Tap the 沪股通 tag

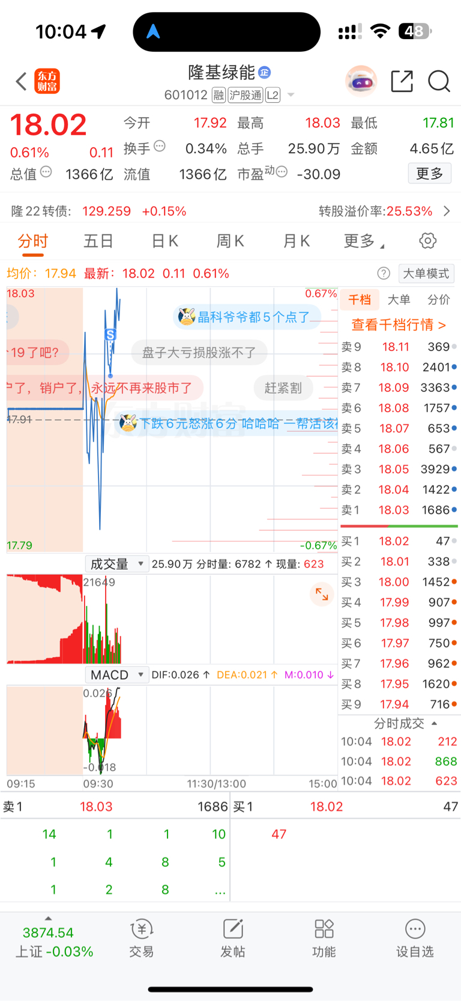pyautogui.click(x=245, y=95)
